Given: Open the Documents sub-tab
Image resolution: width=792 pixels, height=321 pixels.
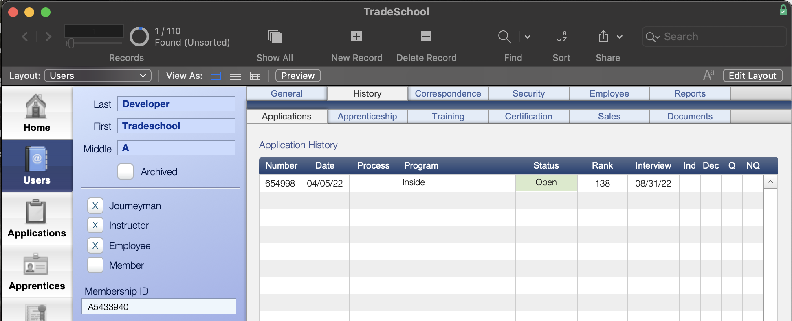Looking at the screenshot, I should pos(690,116).
